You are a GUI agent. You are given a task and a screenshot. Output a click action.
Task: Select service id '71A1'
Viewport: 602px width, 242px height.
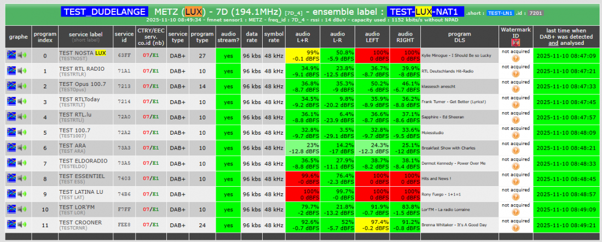[x=124, y=71]
